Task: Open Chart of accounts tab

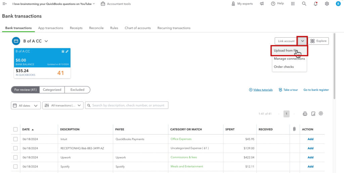Action: pos(138,28)
